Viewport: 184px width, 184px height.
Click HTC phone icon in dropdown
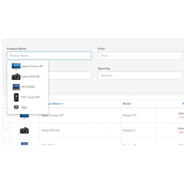16,98
